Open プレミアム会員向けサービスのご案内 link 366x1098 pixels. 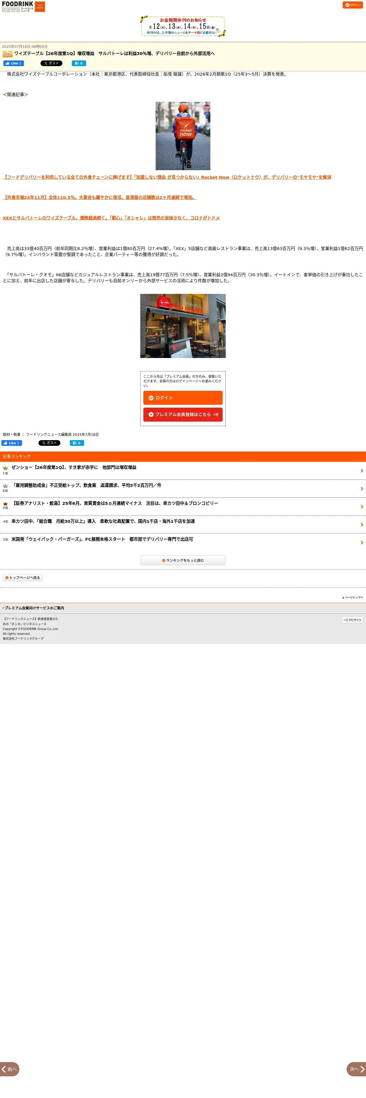[x=34, y=608]
